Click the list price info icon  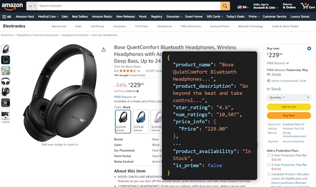pyautogui.click(x=137, y=91)
